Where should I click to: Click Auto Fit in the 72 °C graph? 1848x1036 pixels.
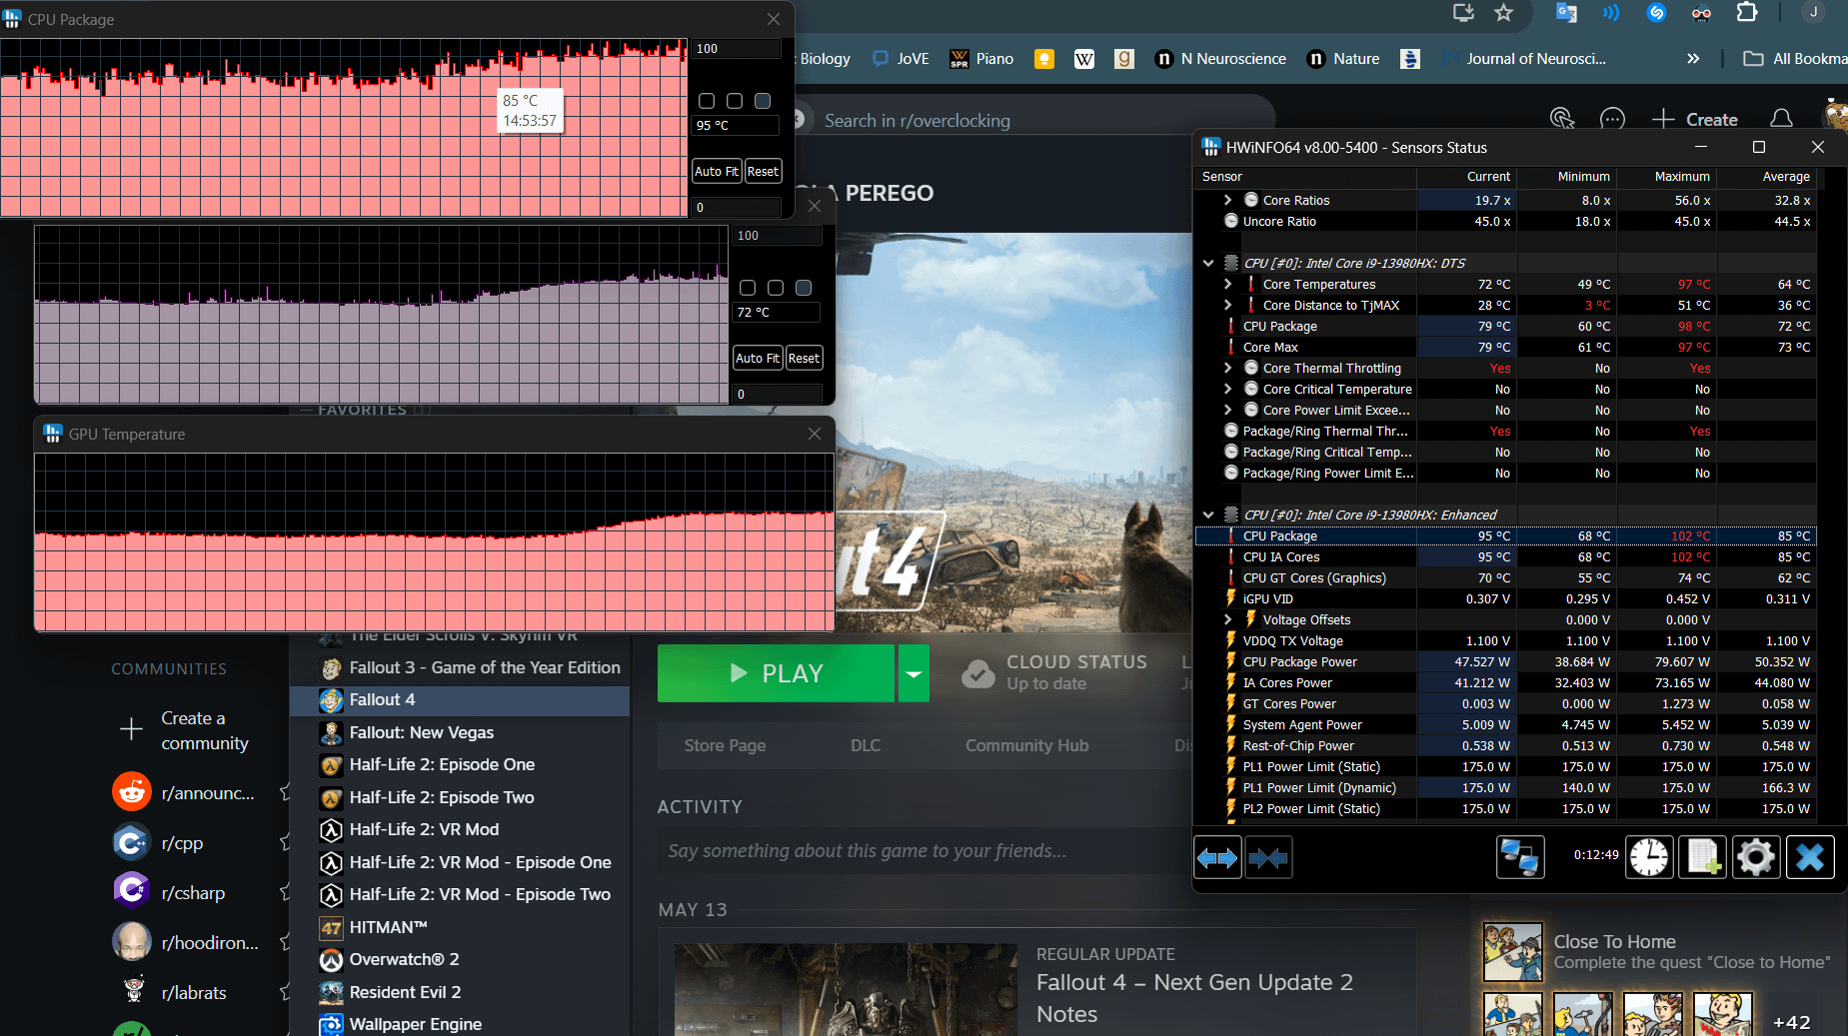(758, 358)
